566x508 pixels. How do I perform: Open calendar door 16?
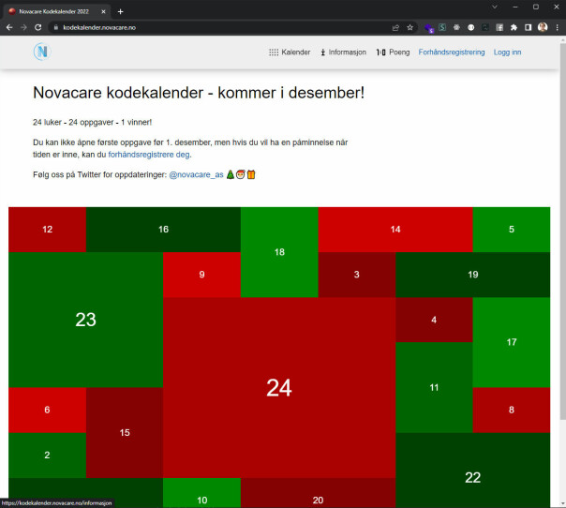pos(163,230)
